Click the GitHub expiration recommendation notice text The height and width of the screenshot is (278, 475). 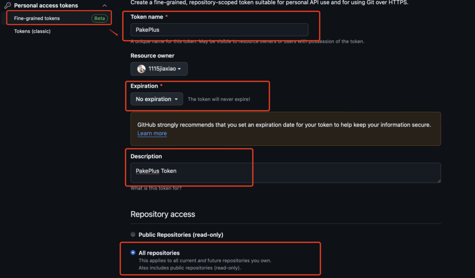coord(284,125)
